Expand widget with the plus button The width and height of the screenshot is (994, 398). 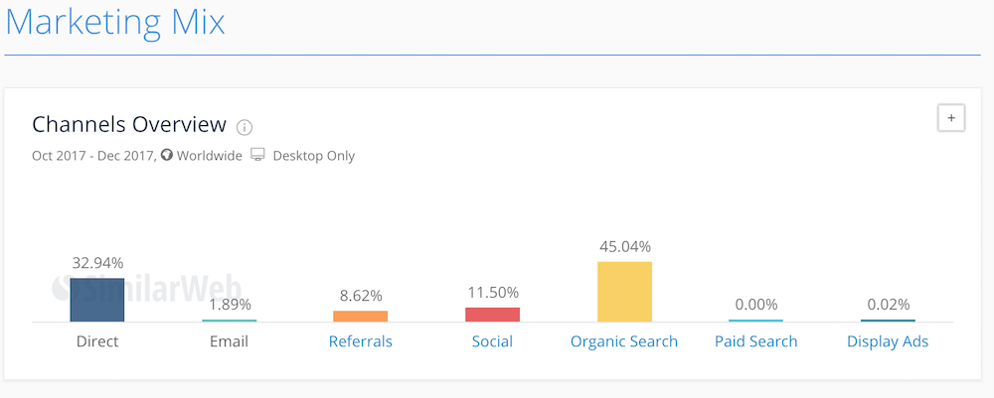click(951, 118)
